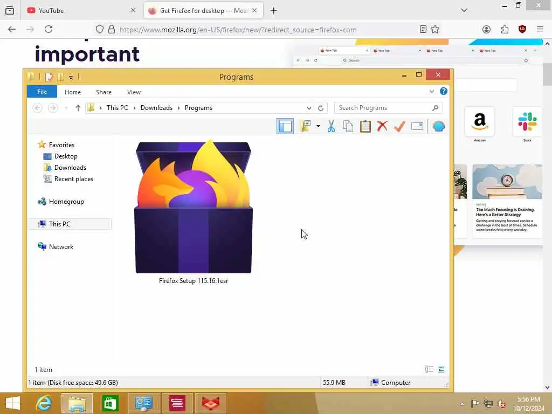Expand the address bar history dropdown
The height and width of the screenshot is (414, 552).
[309, 108]
